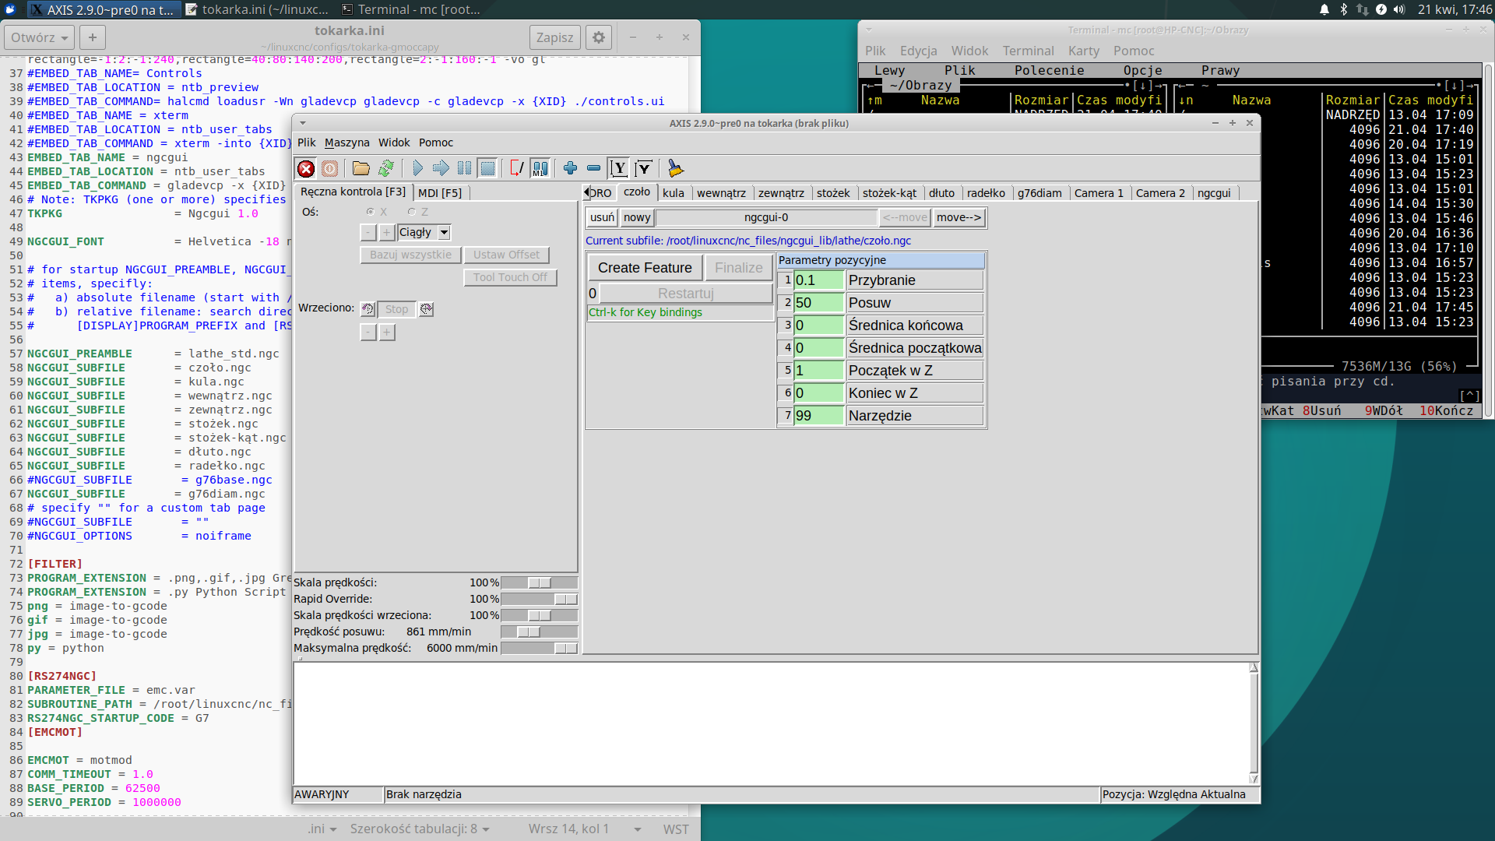Open Karty menu in Terminal
1495x841 pixels.
point(1084,51)
